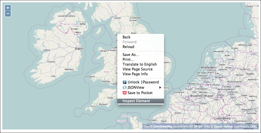Choose Save to Pocket menu entry

click(141, 93)
